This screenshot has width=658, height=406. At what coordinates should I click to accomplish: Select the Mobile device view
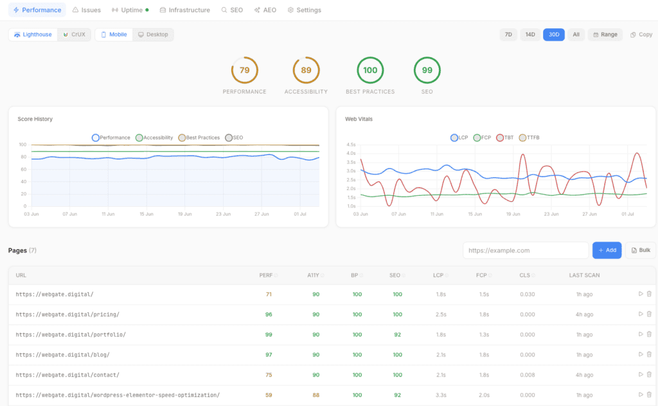click(x=114, y=35)
